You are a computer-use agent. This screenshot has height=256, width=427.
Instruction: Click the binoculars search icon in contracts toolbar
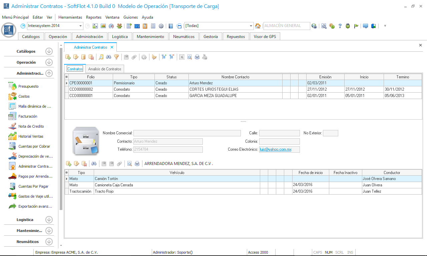(x=109, y=57)
